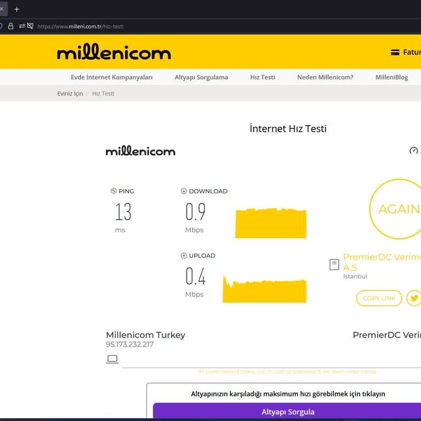Click the 0.9 Mbps download value
This screenshot has width=421, height=421.
196,212
